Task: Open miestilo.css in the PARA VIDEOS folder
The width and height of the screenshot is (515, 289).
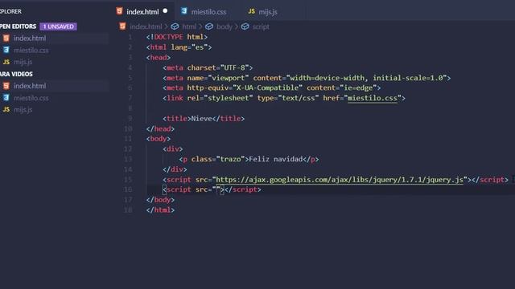Action: 31,98
